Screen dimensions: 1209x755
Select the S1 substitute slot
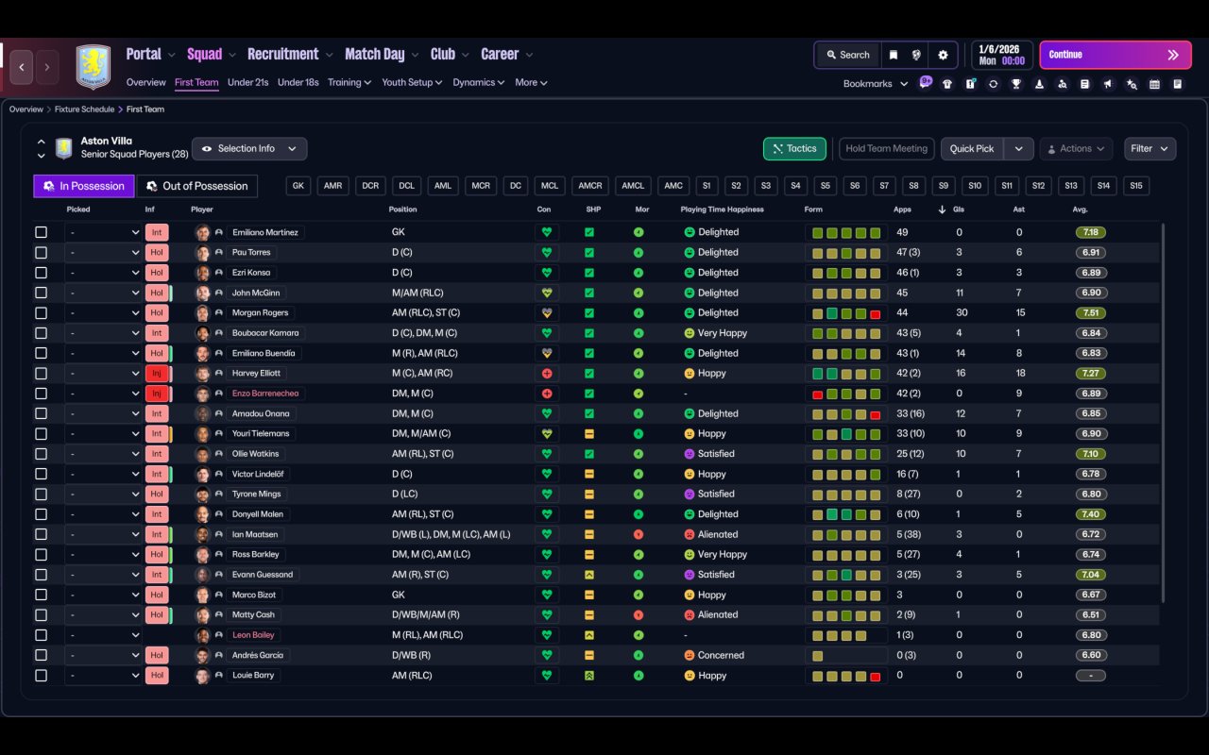(707, 186)
